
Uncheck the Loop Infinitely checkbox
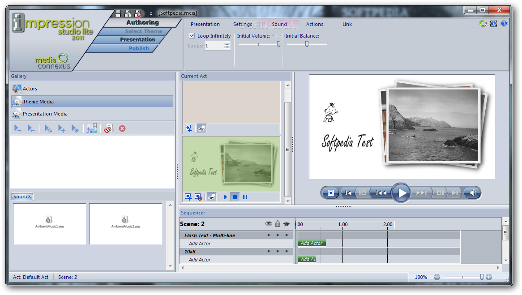point(192,36)
